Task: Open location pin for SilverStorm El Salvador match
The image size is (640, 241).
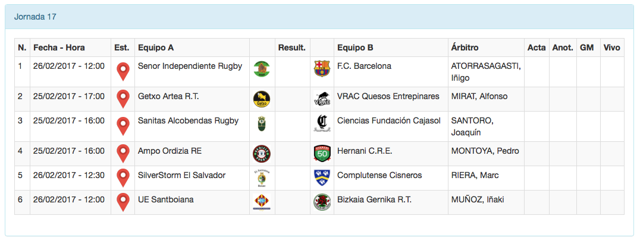Action: [123, 177]
